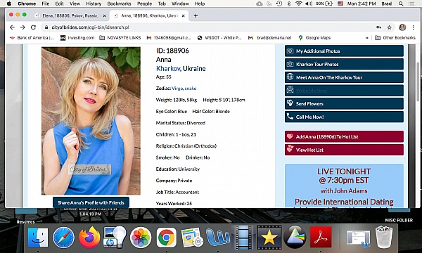Image resolution: width=422 pixels, height=253 pixels.
Task: Click the volume icon in menu bar
Action: coord(309,4)
